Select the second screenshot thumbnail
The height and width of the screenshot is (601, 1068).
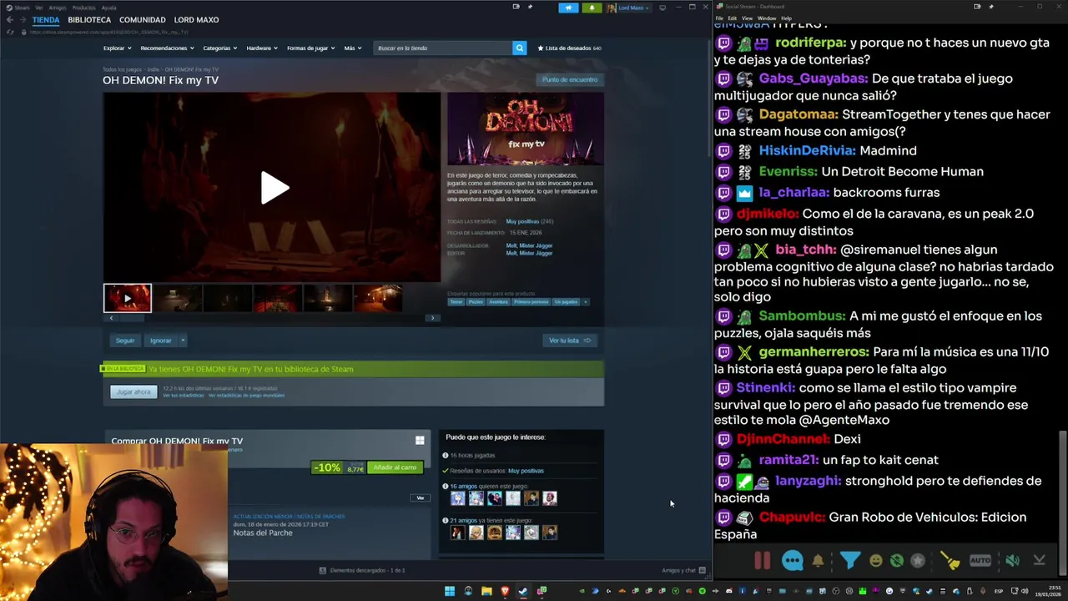pyautogui.click(x=177, y=298)
